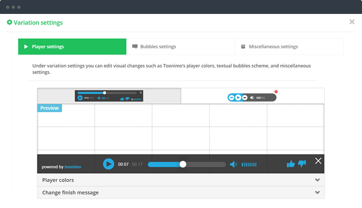Select the dark rectangular player style thumbnail

(109, 96)
